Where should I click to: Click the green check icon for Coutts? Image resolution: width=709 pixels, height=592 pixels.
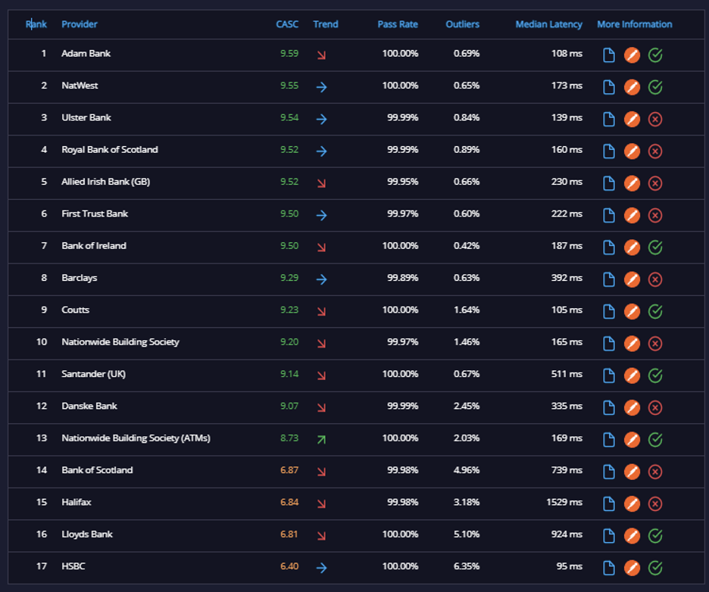[655, 311]
